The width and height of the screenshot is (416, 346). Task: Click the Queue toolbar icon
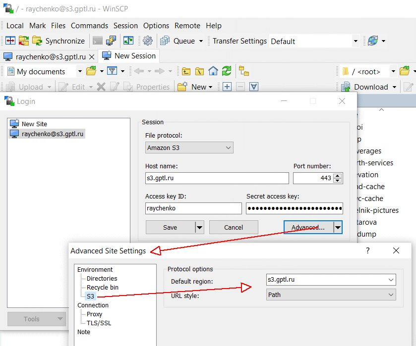click(165, 41)
